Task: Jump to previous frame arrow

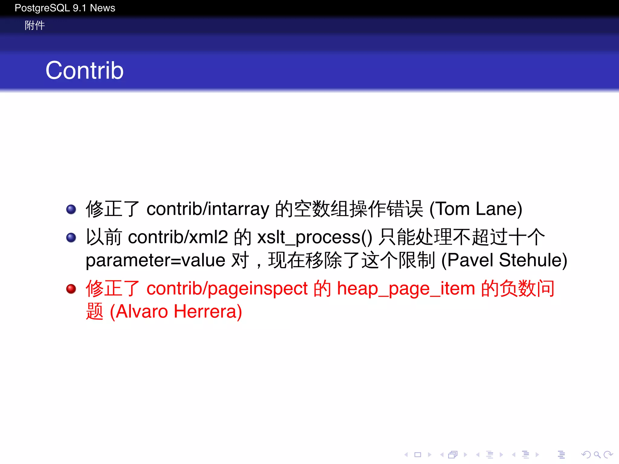Action: click(x=442, y=454)
